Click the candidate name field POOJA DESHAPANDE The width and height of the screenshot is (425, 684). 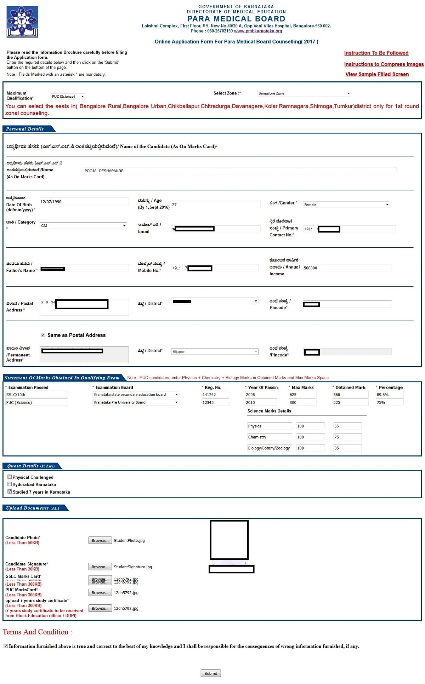pos(240,171)
